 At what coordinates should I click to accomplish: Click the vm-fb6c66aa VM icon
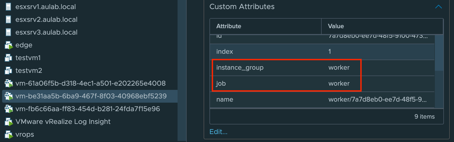9,109
